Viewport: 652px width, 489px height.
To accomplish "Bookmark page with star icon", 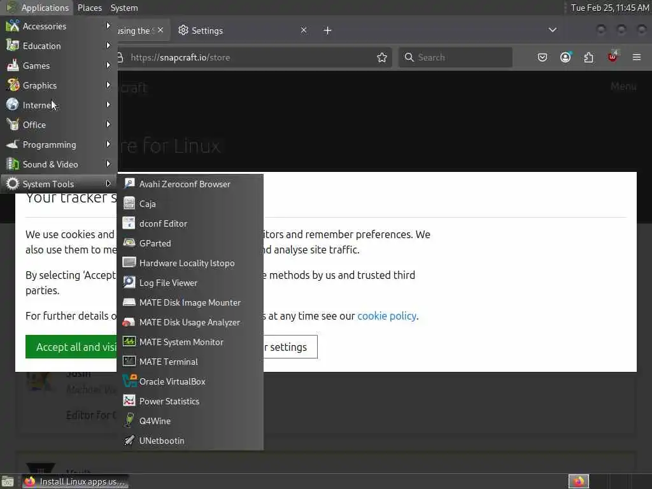I will 382,57.
